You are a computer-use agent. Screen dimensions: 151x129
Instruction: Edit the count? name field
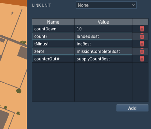click(53, 36)
